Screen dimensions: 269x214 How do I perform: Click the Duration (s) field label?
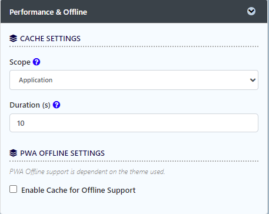[x=30, y=105]
